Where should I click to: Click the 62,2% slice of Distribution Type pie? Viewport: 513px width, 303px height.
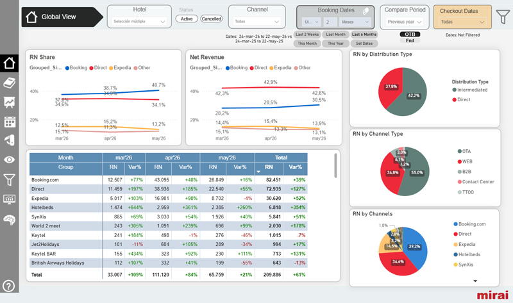(x=414, y=95)
